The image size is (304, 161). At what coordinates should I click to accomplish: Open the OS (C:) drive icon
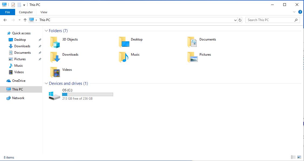point(55,95)
